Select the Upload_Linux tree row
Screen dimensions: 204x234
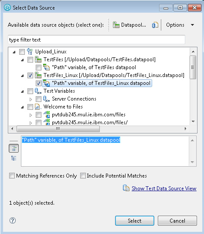(51, 52)
